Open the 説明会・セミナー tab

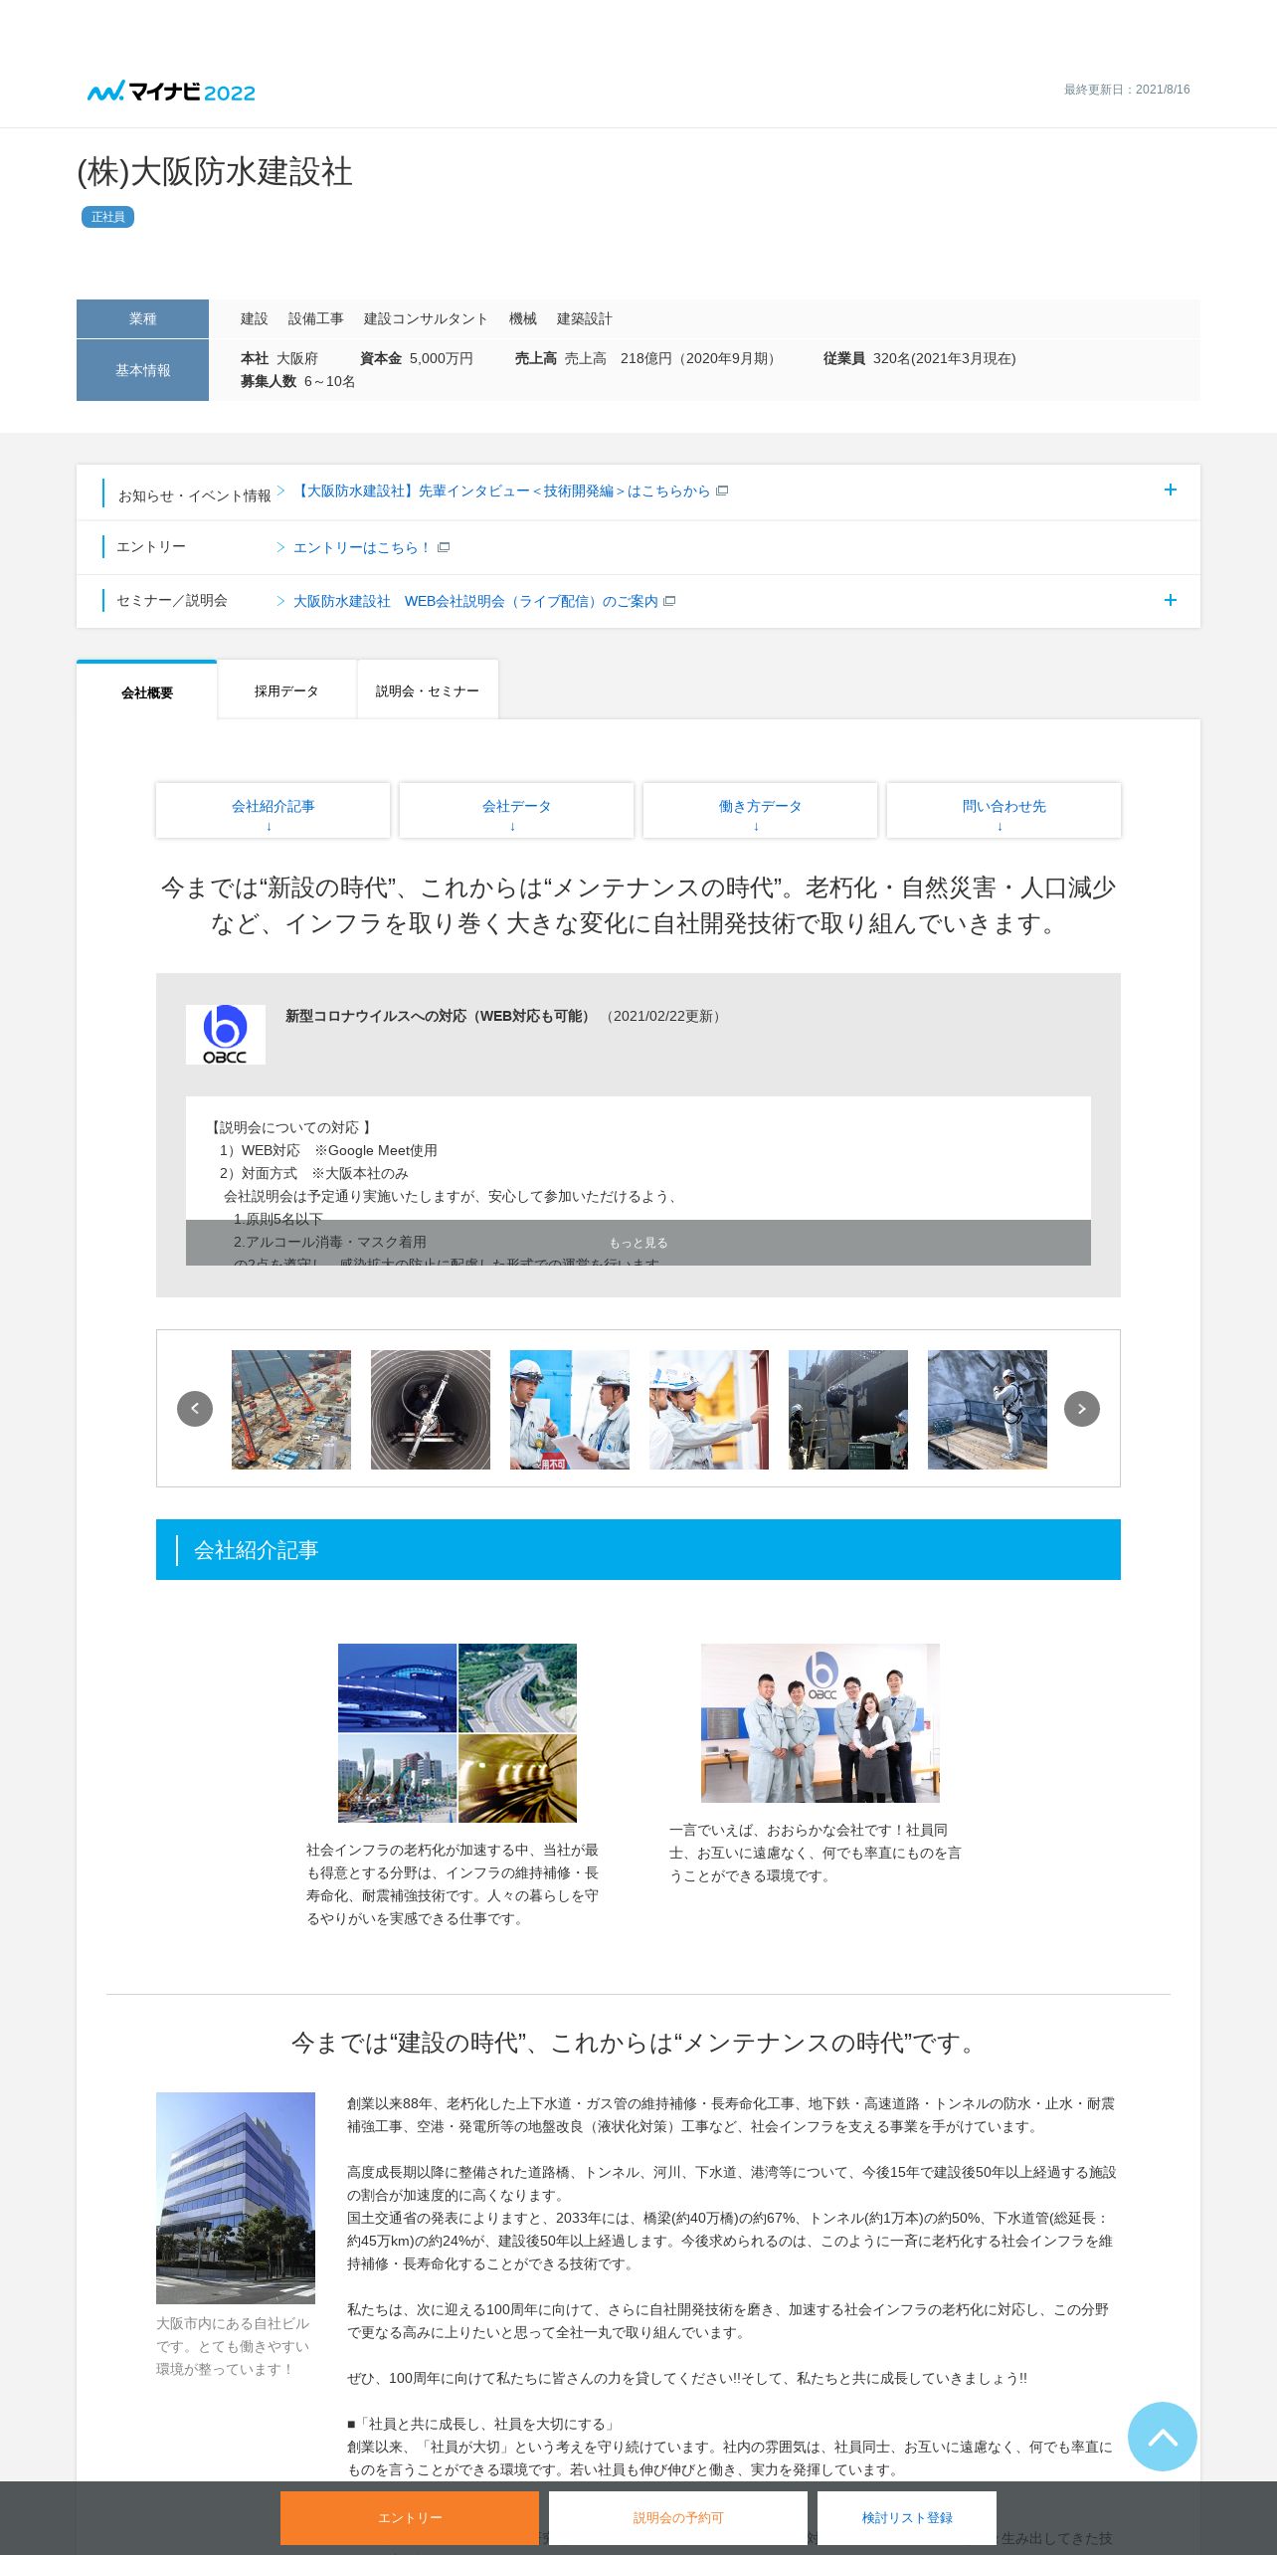[x=428, y=690]
